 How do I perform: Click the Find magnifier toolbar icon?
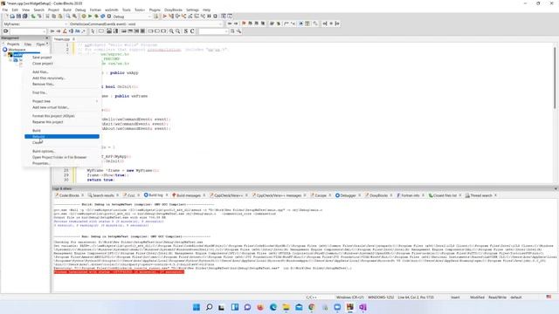click(68, 17)
